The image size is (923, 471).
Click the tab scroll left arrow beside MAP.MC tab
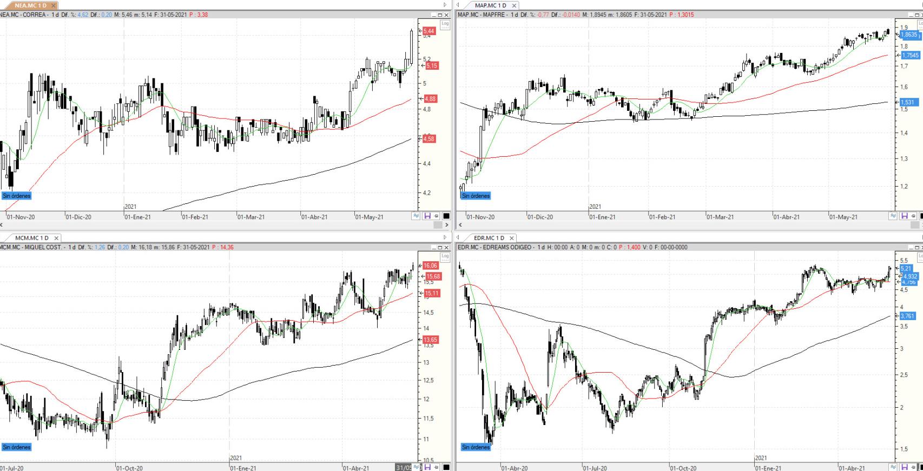tap(458, 5)
